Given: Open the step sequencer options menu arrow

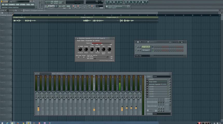Looking at the screenshot, I should 136,42.
